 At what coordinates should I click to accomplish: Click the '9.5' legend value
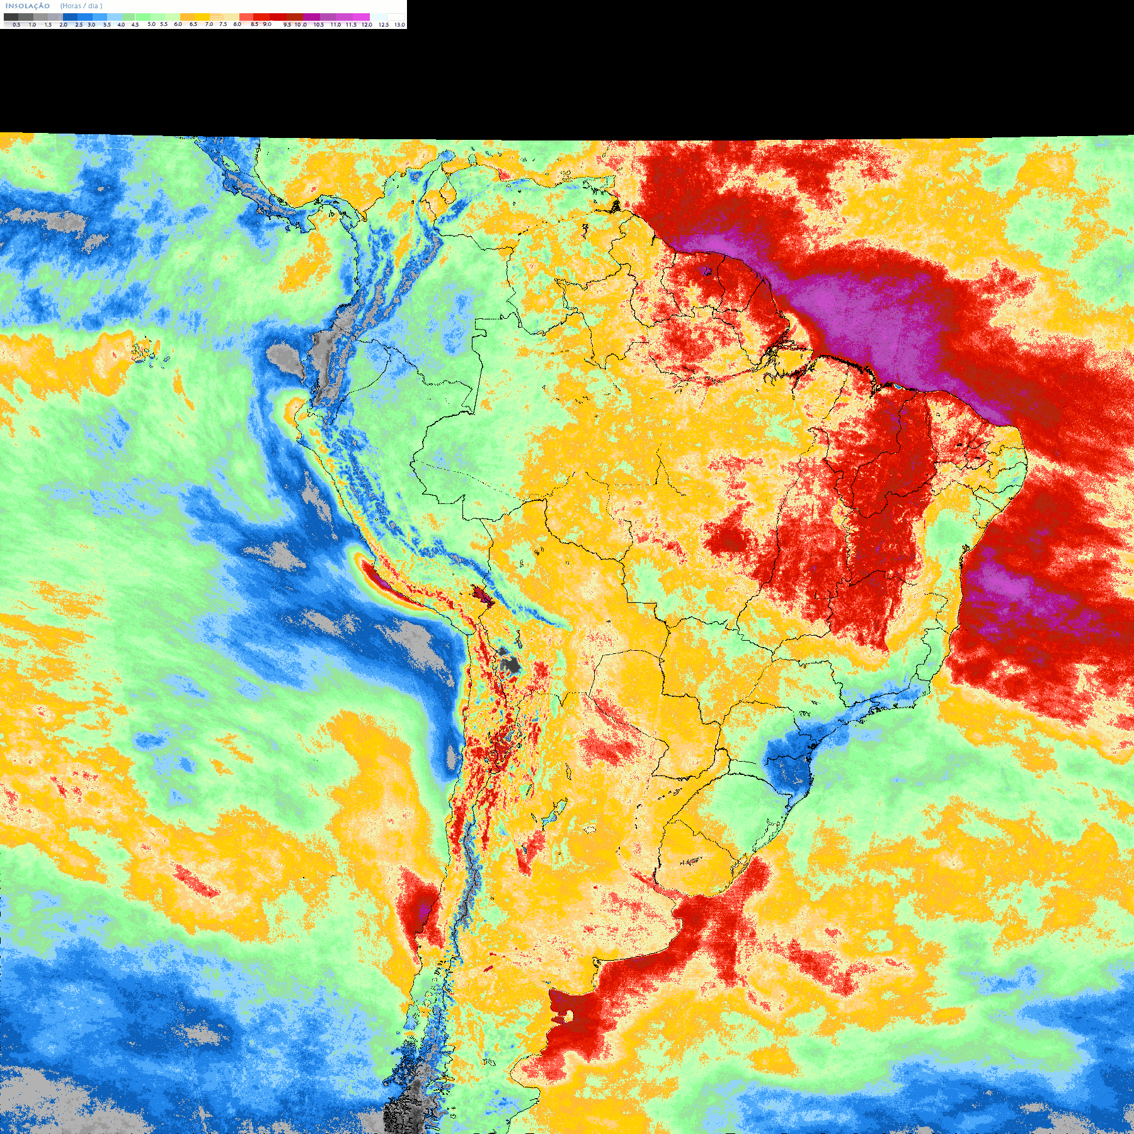287,25
